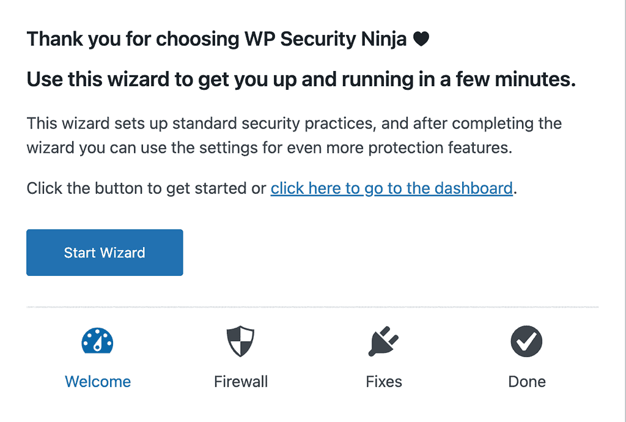The width and height of the screenshot is (626, 422).
Task: Follow the 'click here to go to the dashboard' link
Action: coord(392,188)
